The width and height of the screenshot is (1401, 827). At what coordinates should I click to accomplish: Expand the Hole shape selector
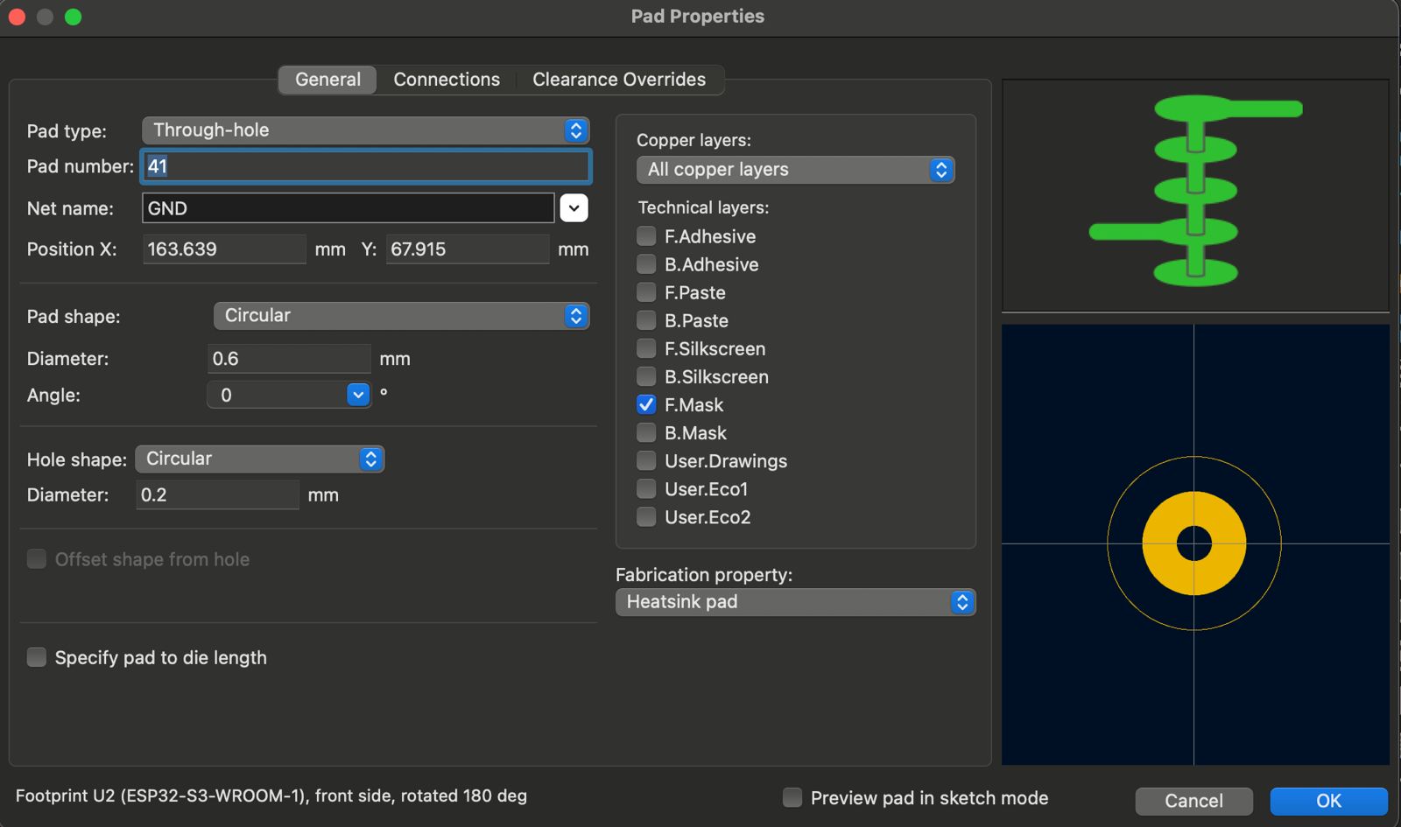260,459
